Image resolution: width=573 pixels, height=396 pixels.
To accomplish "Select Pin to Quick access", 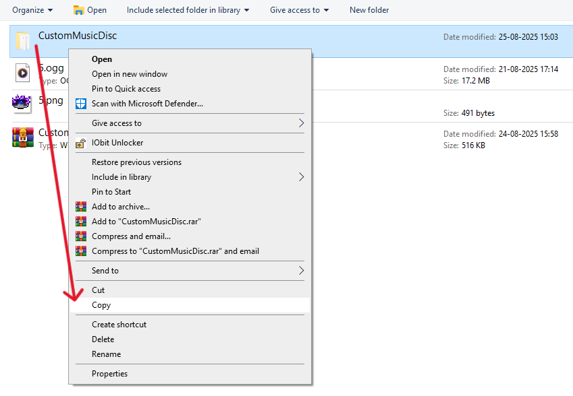I will [x=126, y=89].
